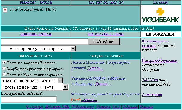Select the KOI encoding link
The image size is (182, 110).
[x=91, y=3]
